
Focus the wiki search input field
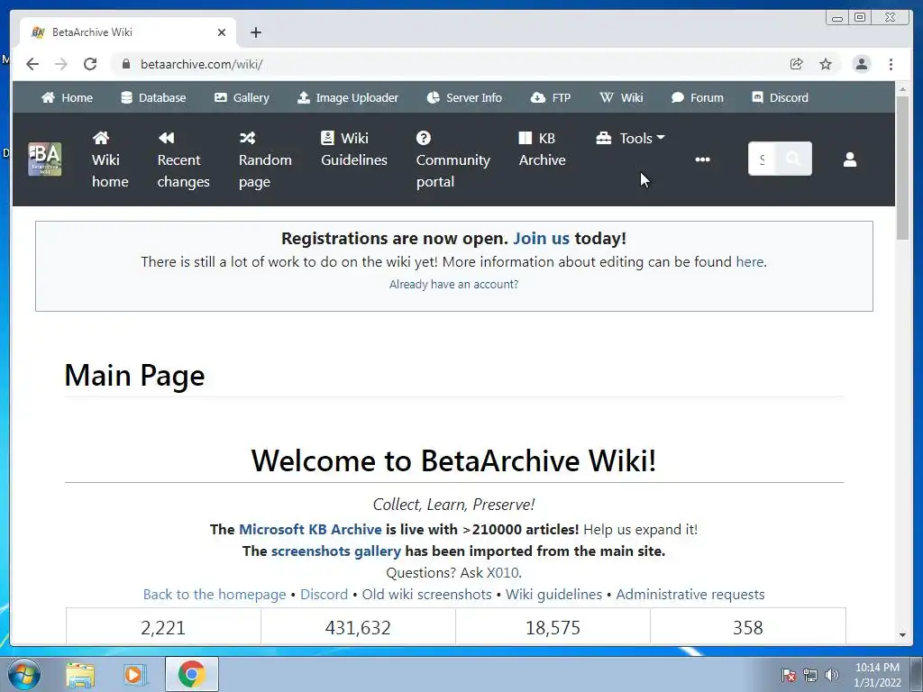[763, 159]
